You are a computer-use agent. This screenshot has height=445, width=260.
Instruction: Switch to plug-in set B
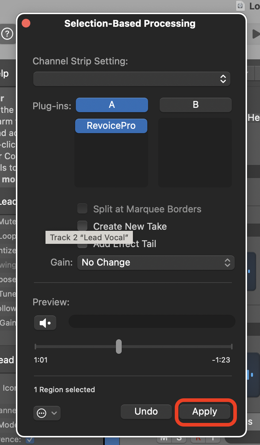195,105
